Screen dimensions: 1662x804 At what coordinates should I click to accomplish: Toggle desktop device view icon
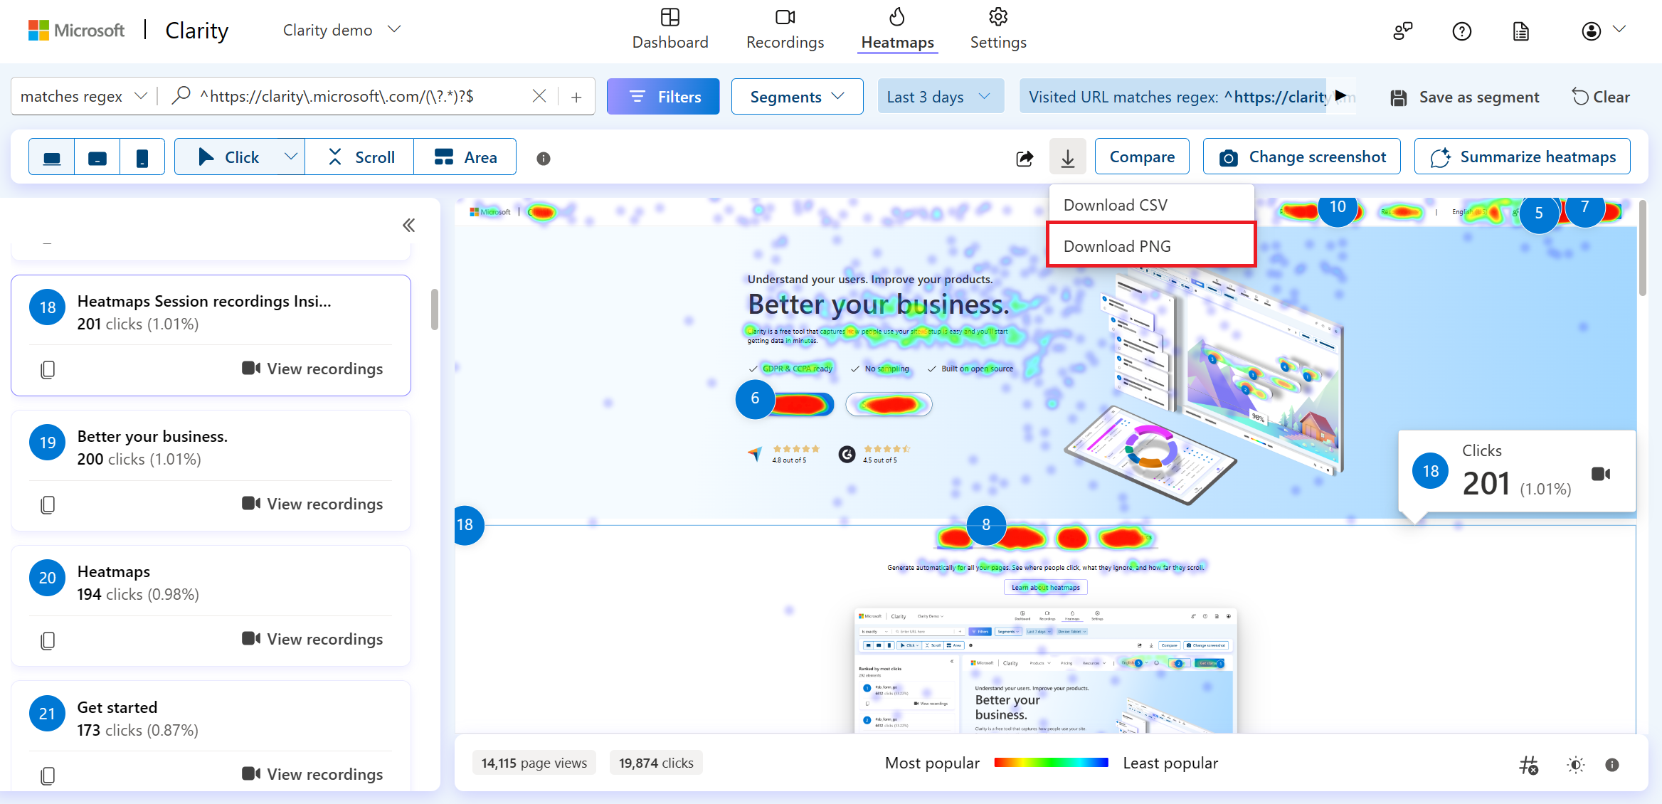coord(51,157)
